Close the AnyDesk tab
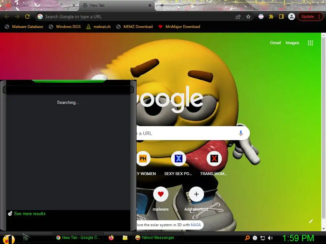This screenshot has height=244, width=326. click(74, 6)
